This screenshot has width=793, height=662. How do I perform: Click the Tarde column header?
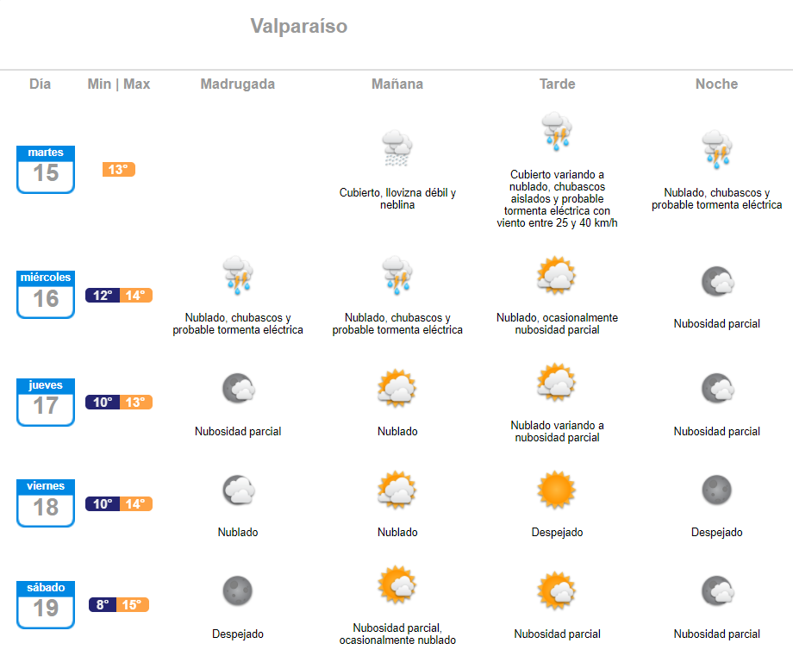(558, 84)
